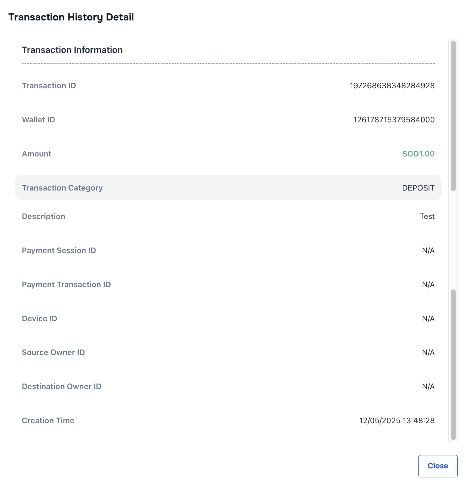Select the Amount field label
The height and width of the screenshot is (487, 466).
point(36,154)
